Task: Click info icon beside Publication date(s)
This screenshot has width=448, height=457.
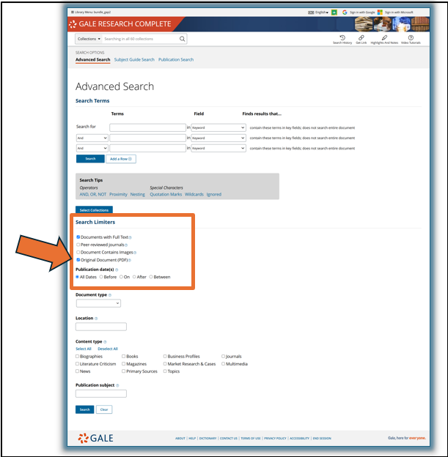Action: pyautogui.click(x=117, y=270)
